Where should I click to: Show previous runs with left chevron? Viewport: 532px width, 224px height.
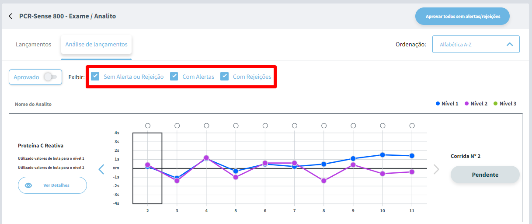click(101, 169)
